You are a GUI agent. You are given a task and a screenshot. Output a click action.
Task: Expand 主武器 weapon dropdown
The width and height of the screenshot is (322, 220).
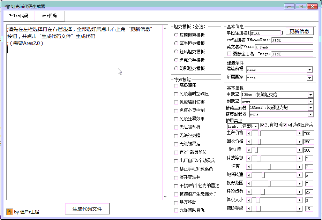[311, 94]
